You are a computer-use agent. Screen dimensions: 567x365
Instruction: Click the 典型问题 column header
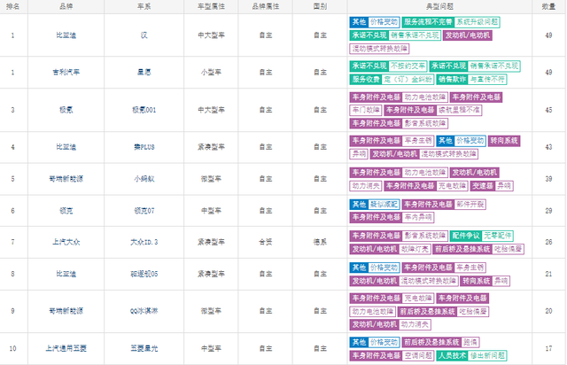coord(439,6)
